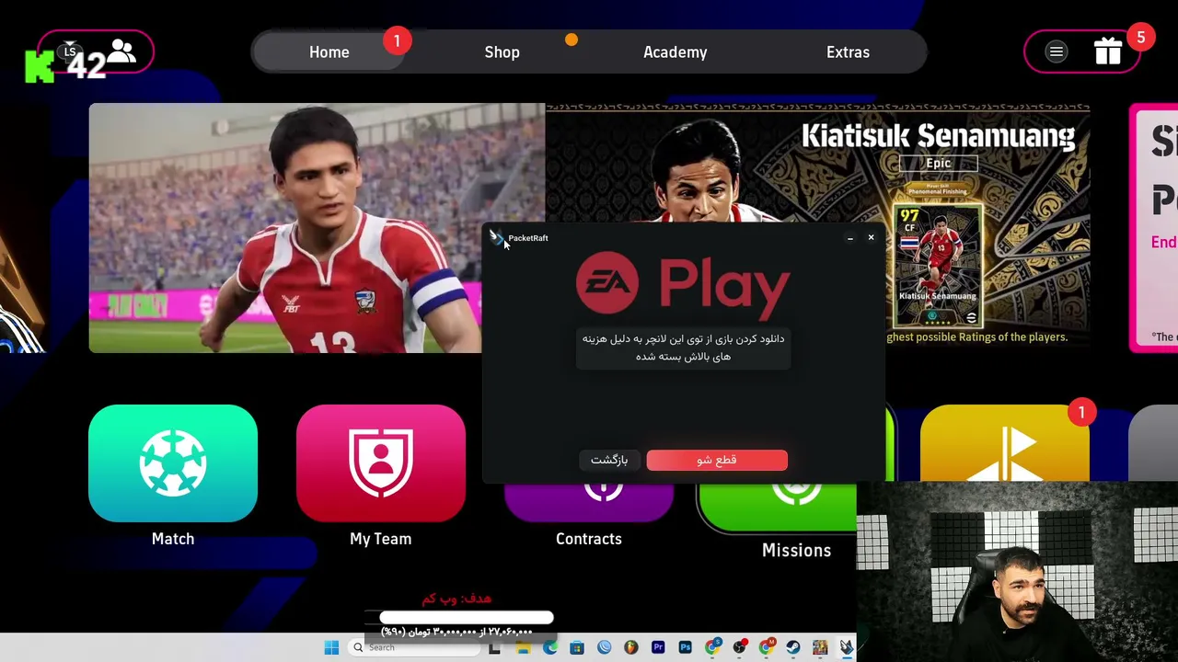Open the Academy tab
Image resolution: width=1178 pixels, height=662 pixels.
point(675,52)
